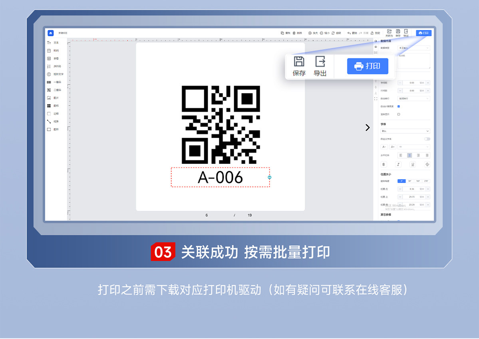
Task: Set horizontal alignment to right
Action: (x=418, y=156)
